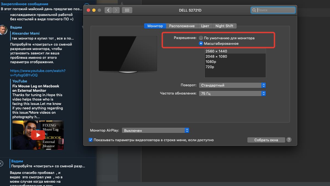Select 'По умолчанию для монитора' radio button
Screen dimensions: 330x186
click(x=201, y=38)
